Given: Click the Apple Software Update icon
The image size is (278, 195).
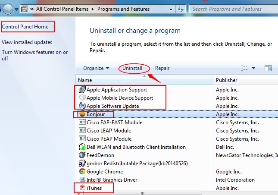Looking at the screenshot, I should pyautogui.click(x=82, y=106).
